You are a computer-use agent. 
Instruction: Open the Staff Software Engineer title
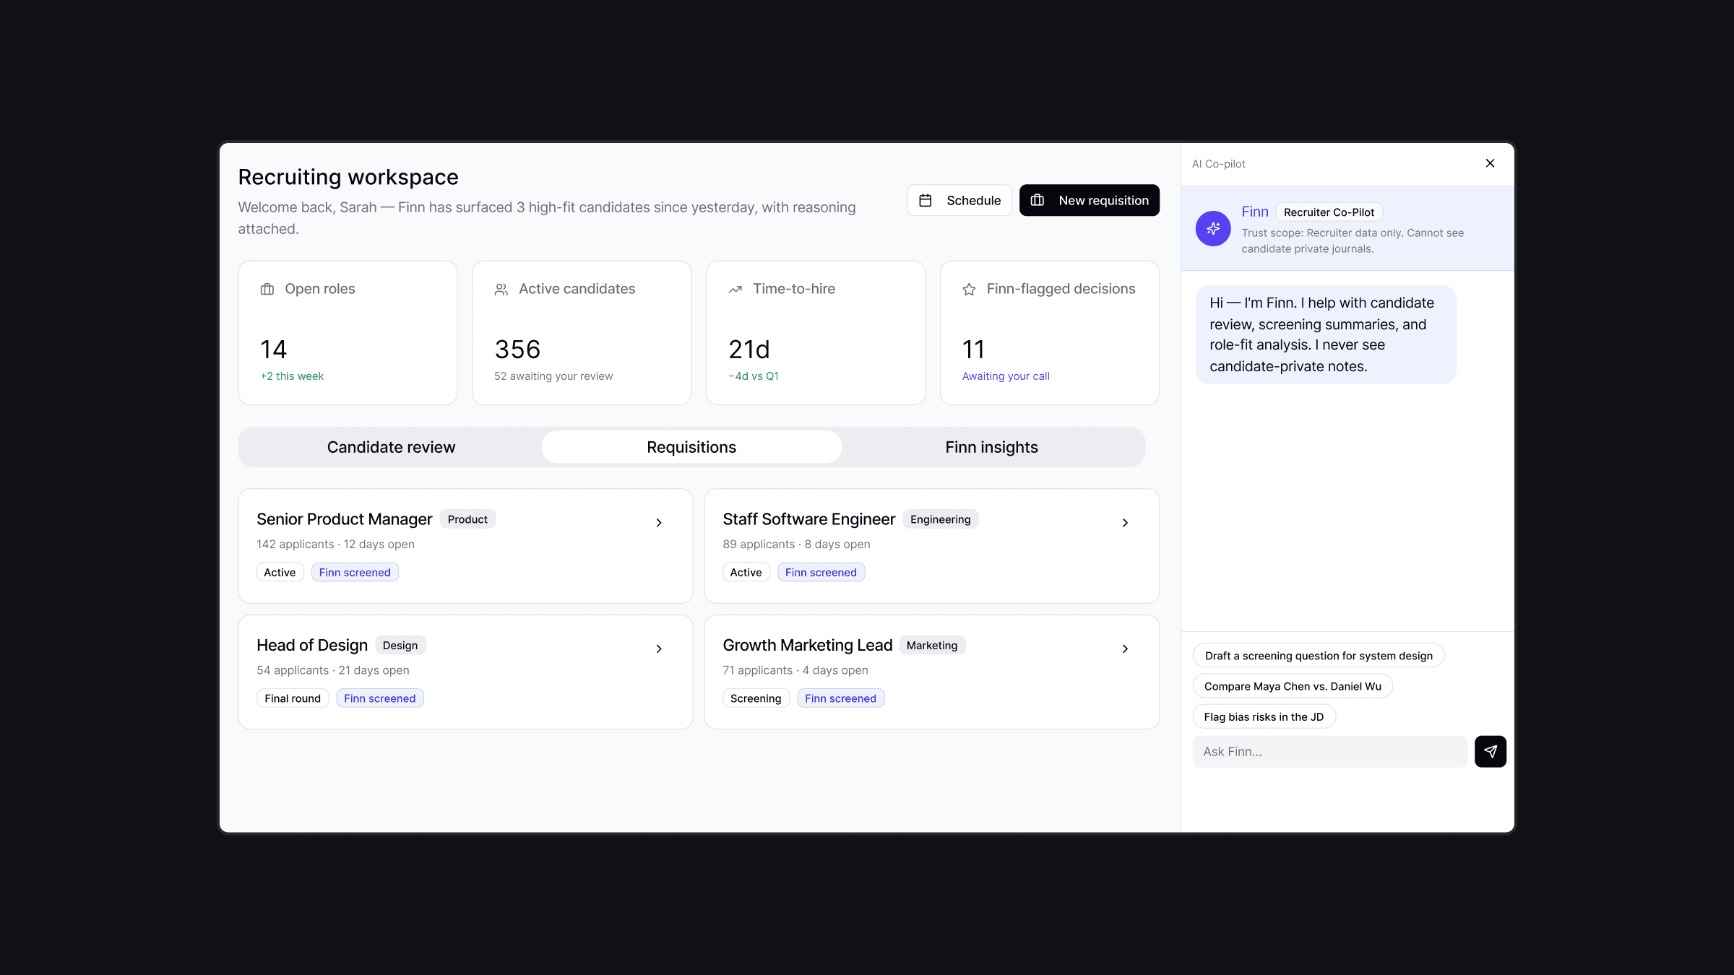[x=808, y=519]
